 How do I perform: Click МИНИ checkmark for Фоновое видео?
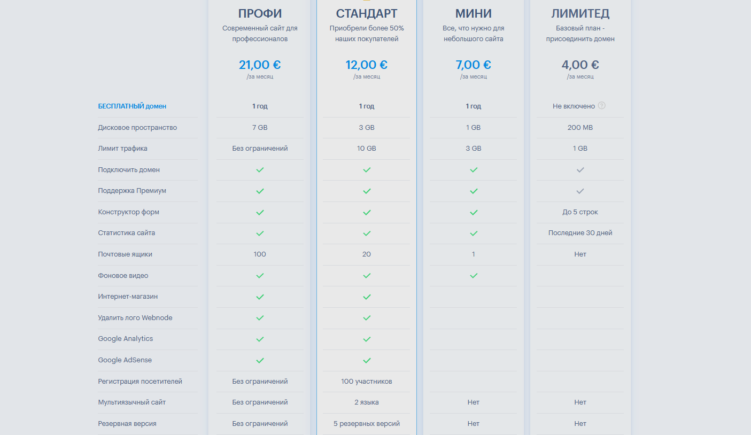point(474,276)
